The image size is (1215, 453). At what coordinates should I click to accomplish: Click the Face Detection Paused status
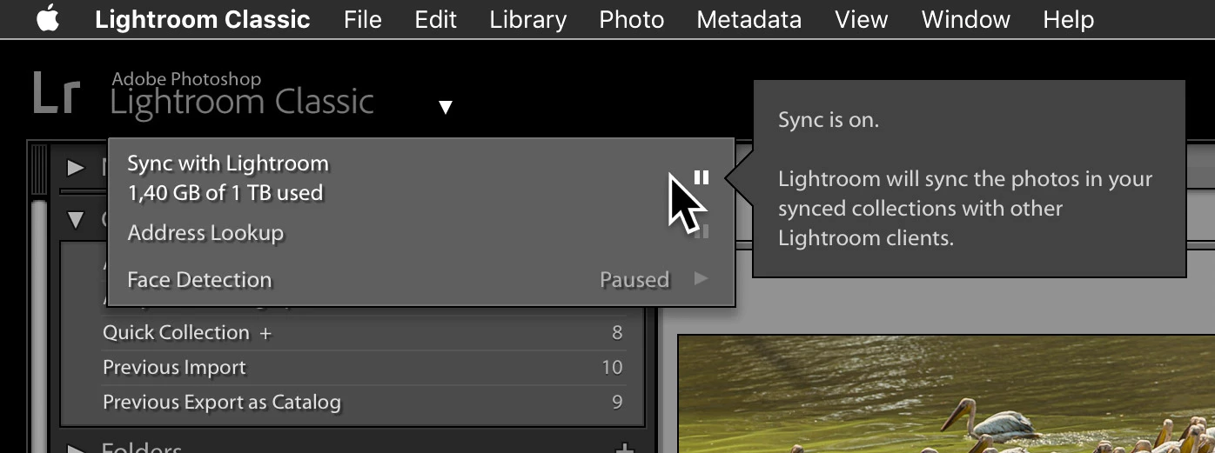click(x=634, y=280)
